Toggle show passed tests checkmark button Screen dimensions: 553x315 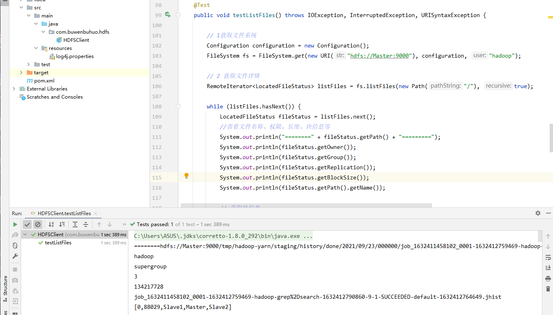pos(27,224)
